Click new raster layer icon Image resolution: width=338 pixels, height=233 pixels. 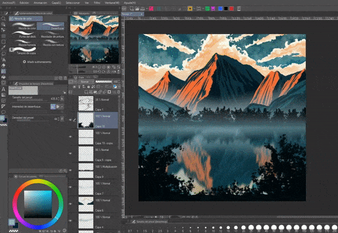click(86, 92)
